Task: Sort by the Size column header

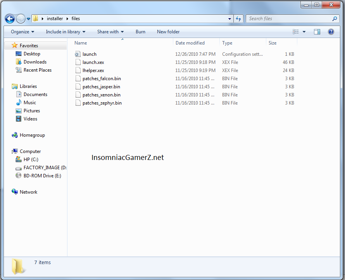Action: [x=273, y=43]
